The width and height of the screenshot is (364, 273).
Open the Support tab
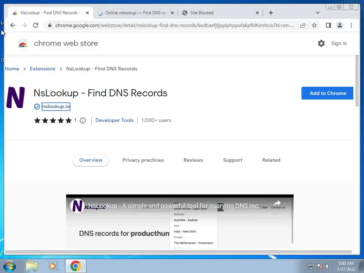click(232, 160)
